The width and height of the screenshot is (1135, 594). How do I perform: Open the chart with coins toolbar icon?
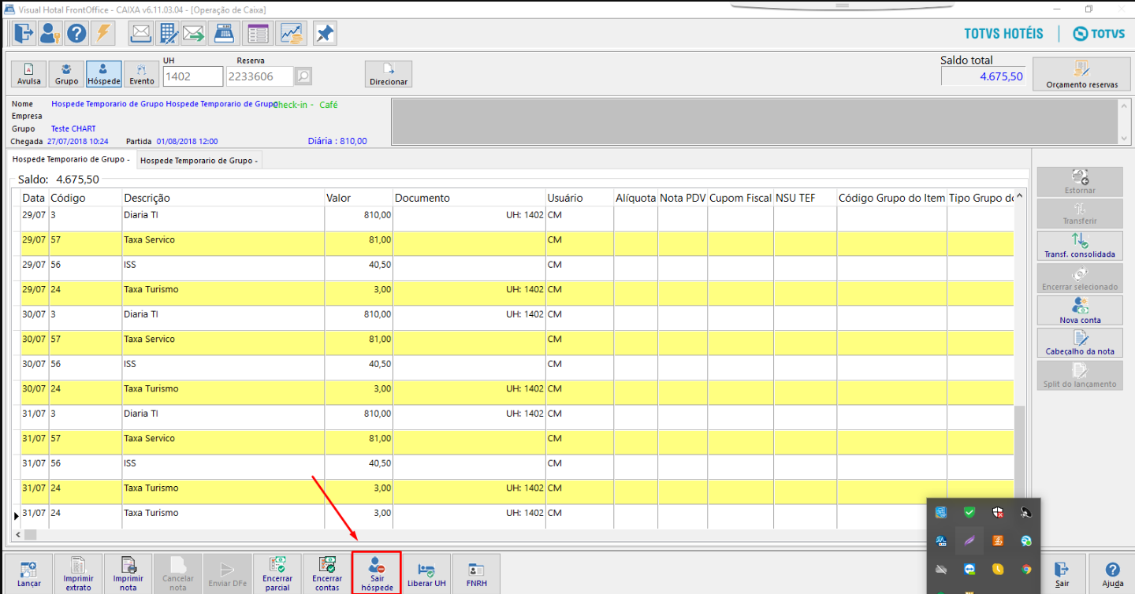click(292, 33)
